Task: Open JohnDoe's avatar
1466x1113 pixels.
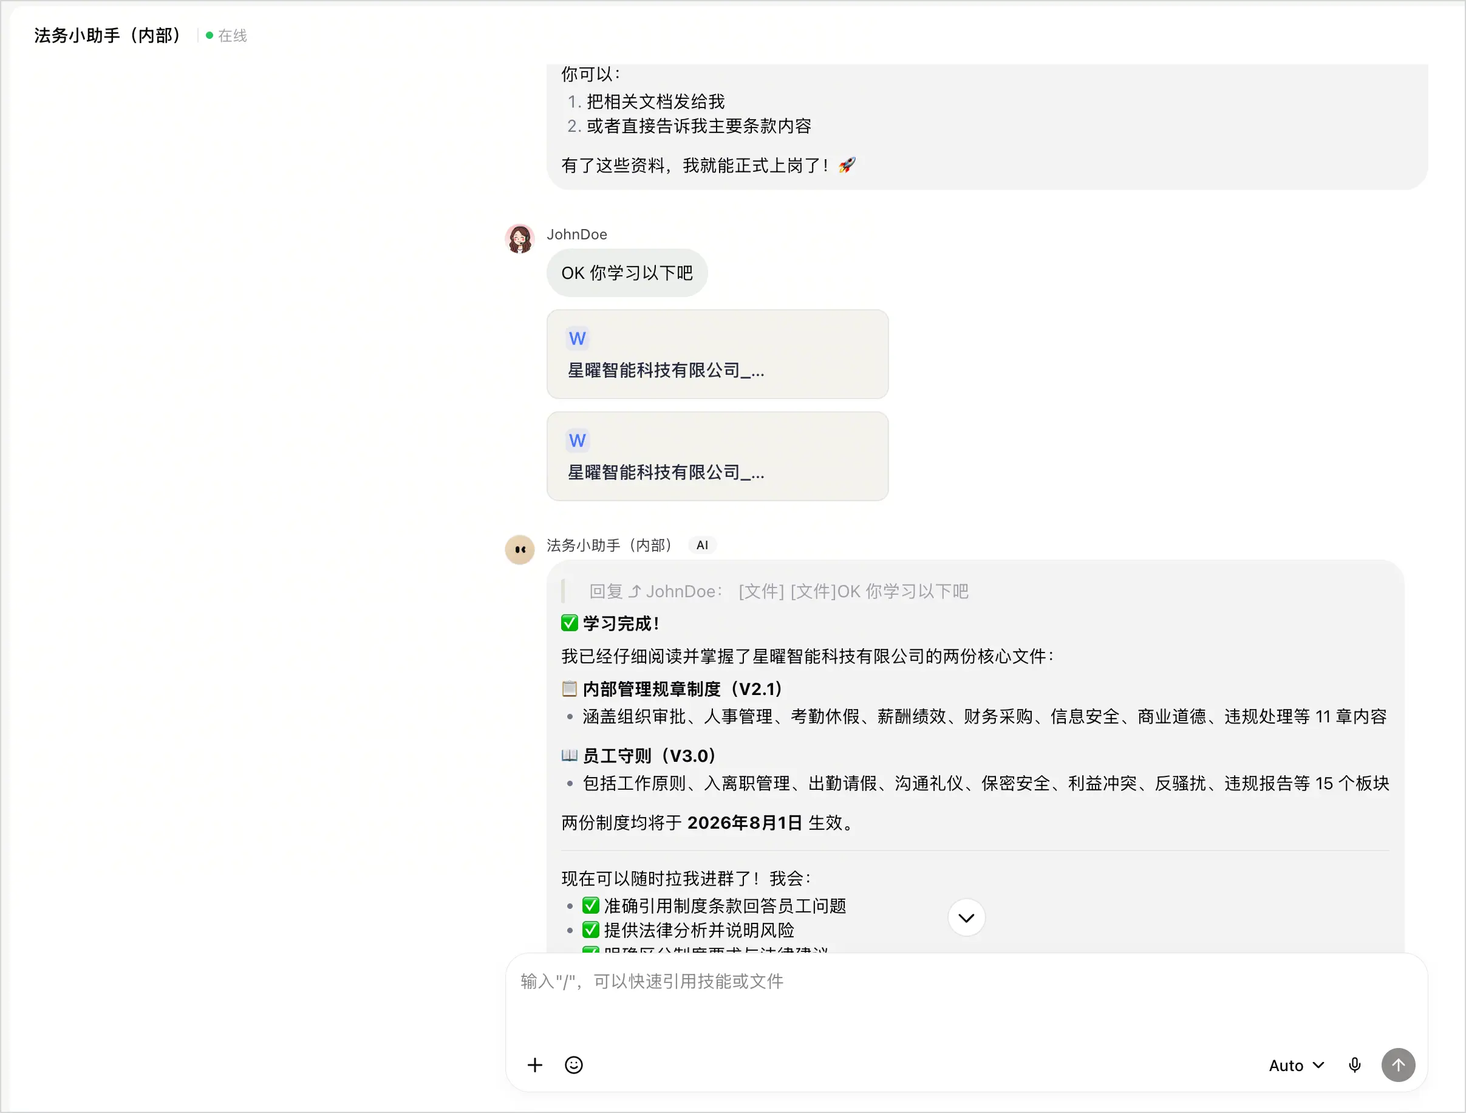Action: click(x=520, y=239)
